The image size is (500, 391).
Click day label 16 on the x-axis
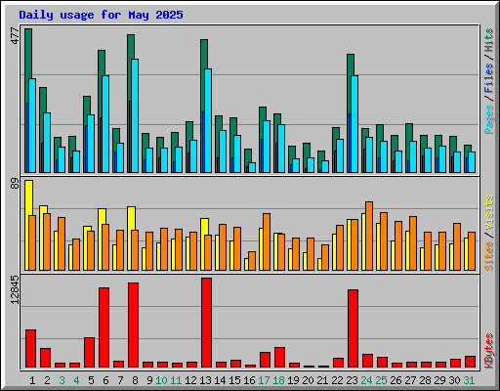click(x=249, y=380)
